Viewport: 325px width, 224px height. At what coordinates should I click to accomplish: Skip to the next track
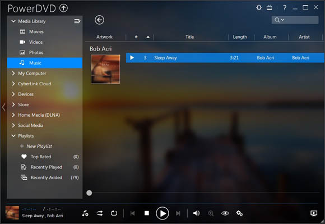pos(178,213)
